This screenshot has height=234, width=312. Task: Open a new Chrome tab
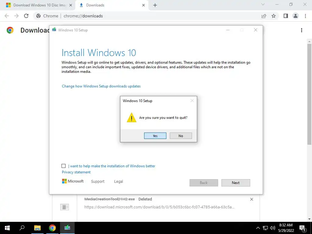pyautogui.click(x=155, y=5)
